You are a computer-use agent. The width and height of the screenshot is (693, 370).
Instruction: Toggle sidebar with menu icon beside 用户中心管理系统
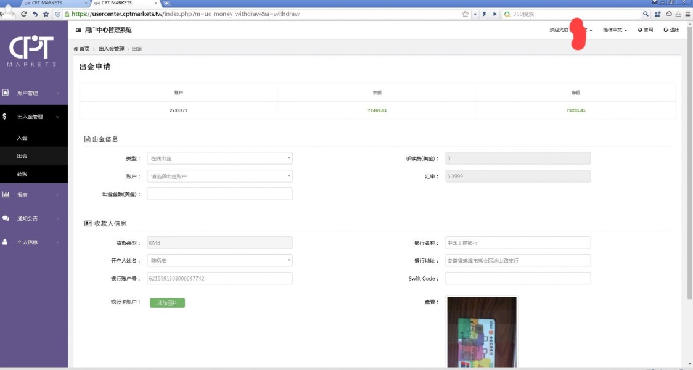(x=78, y=30)
